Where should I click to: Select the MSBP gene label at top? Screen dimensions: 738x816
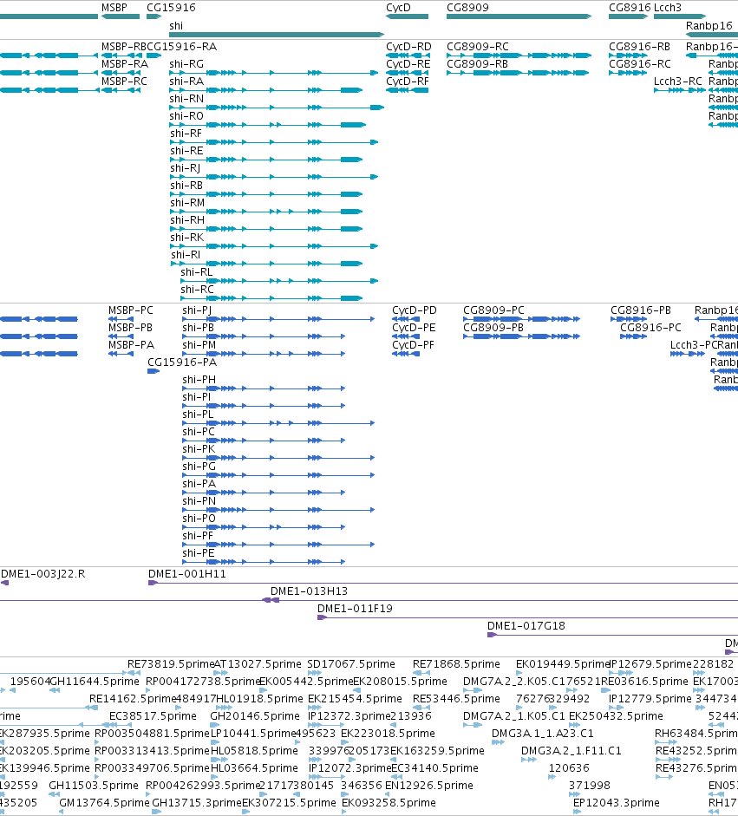pyautogui.click(x=114, y=8)
